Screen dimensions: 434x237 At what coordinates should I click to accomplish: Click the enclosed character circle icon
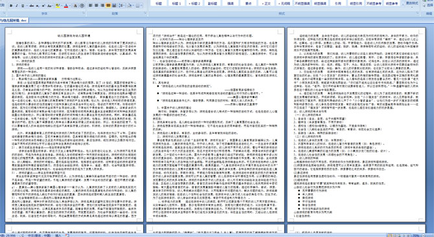point(82,6)
